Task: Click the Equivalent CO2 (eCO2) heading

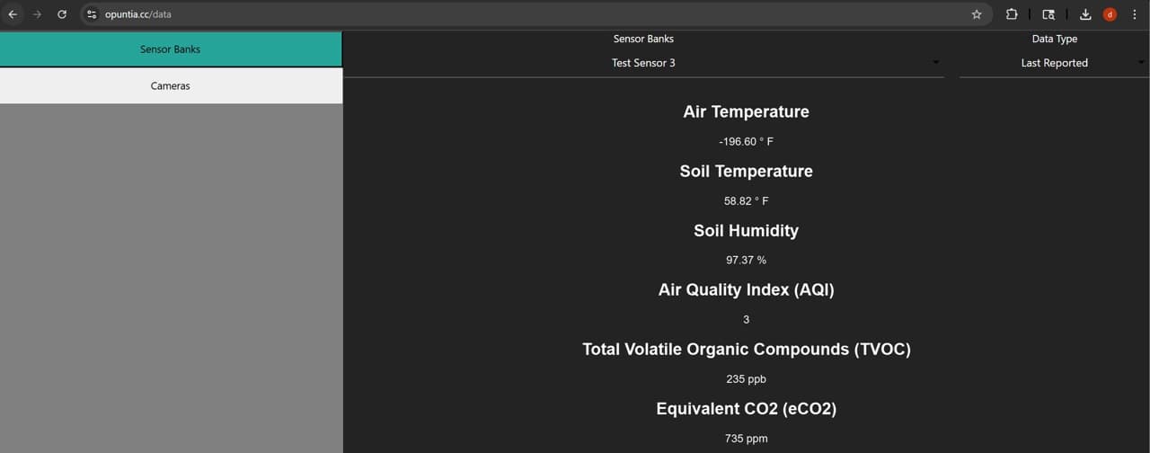Action: click(x=746, y=409)
